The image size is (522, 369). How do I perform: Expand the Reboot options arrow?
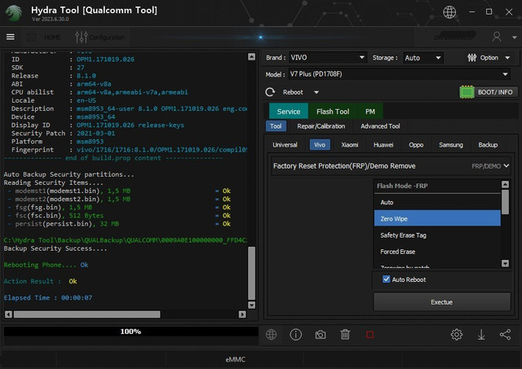coord(316,92)
